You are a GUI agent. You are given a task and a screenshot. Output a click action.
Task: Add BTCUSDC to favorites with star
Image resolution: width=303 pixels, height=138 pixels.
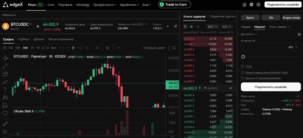click(x=38, y=26)
